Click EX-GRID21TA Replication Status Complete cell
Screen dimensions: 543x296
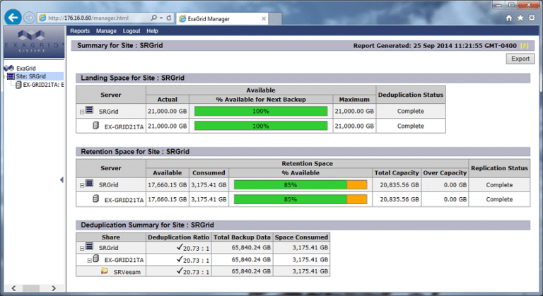(499, 199)
